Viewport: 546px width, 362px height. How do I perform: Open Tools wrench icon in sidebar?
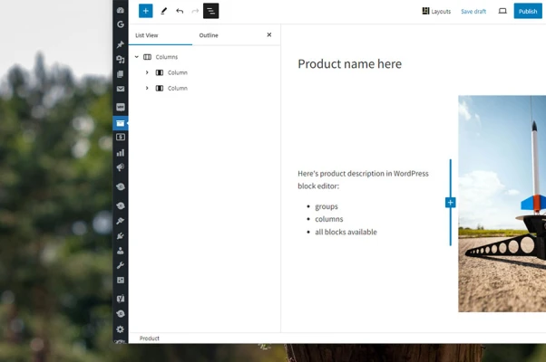click(x=121, y=265)
